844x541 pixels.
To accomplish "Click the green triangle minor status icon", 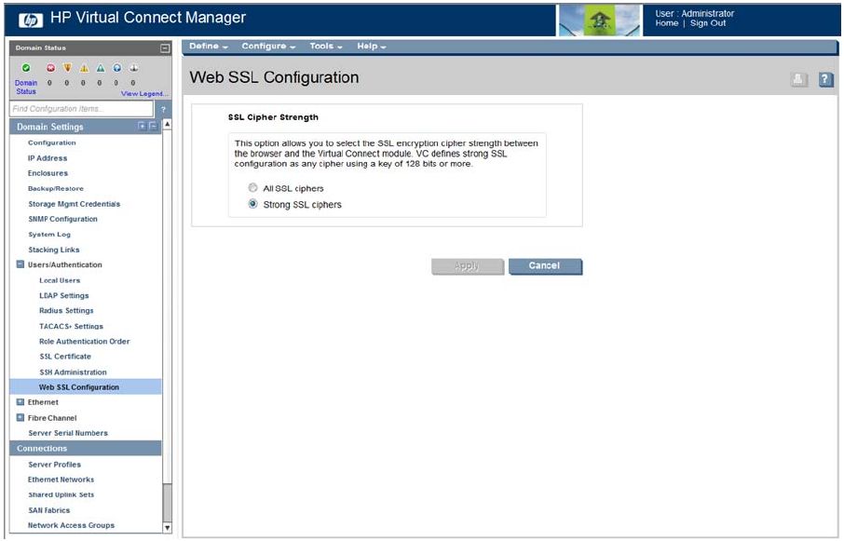I will pos(101,68).
